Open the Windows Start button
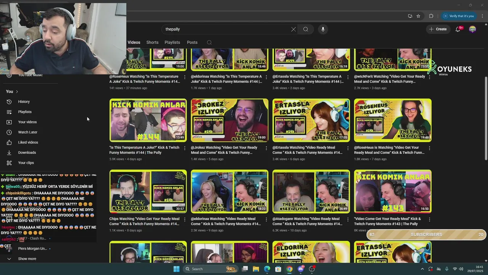This screenshot has height=275, width=488. (176, 269)
